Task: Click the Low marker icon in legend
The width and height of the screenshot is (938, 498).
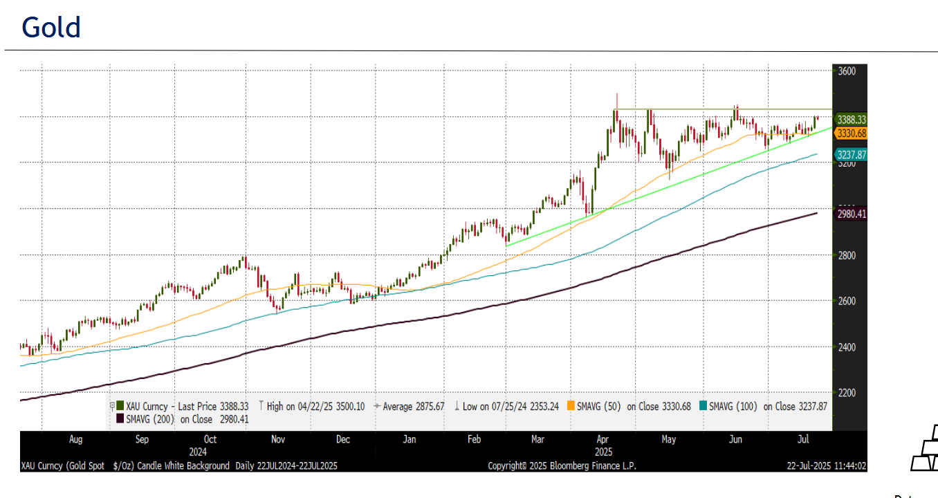Action: 457,407
